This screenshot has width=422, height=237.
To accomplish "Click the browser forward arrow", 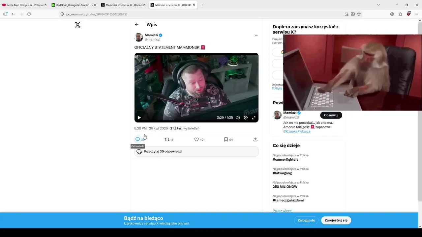I will (21, 14).
